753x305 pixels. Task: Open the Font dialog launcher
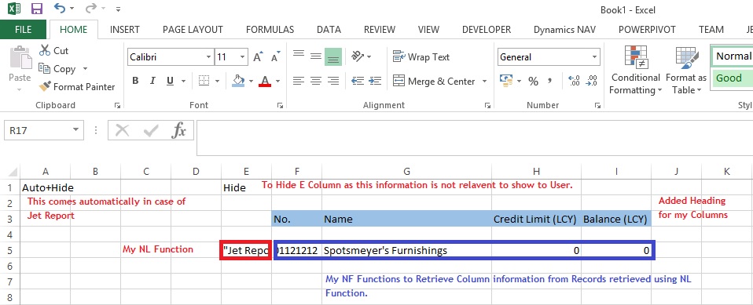(x=280, y=105)
